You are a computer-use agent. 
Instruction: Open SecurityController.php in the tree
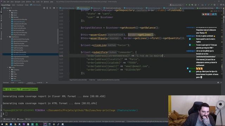[19, 33]
